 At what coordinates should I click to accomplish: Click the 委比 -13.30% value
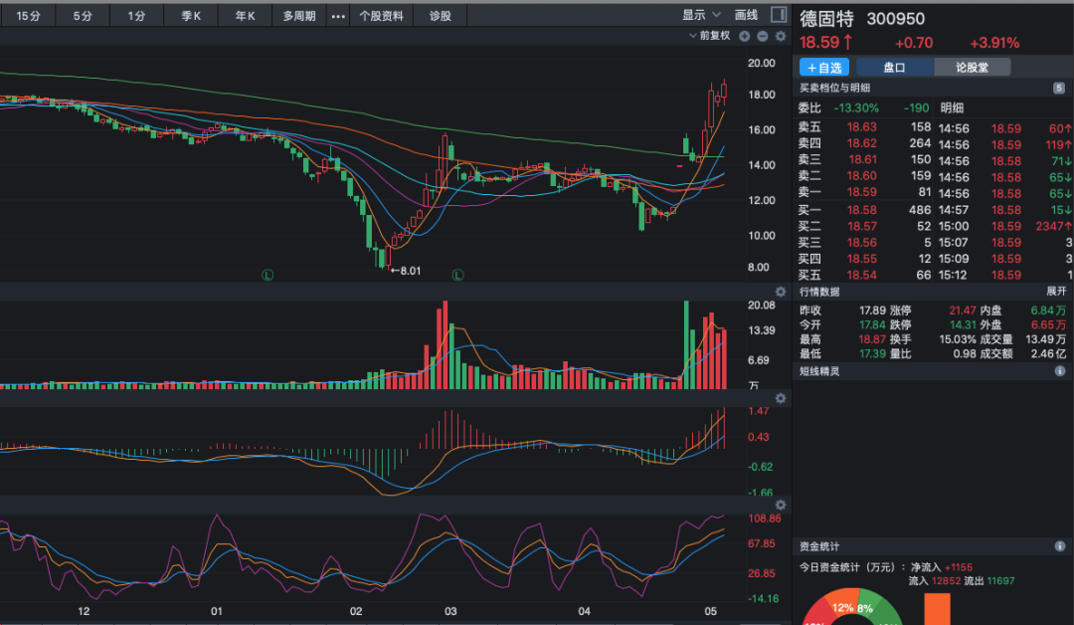tap(855, 107)
